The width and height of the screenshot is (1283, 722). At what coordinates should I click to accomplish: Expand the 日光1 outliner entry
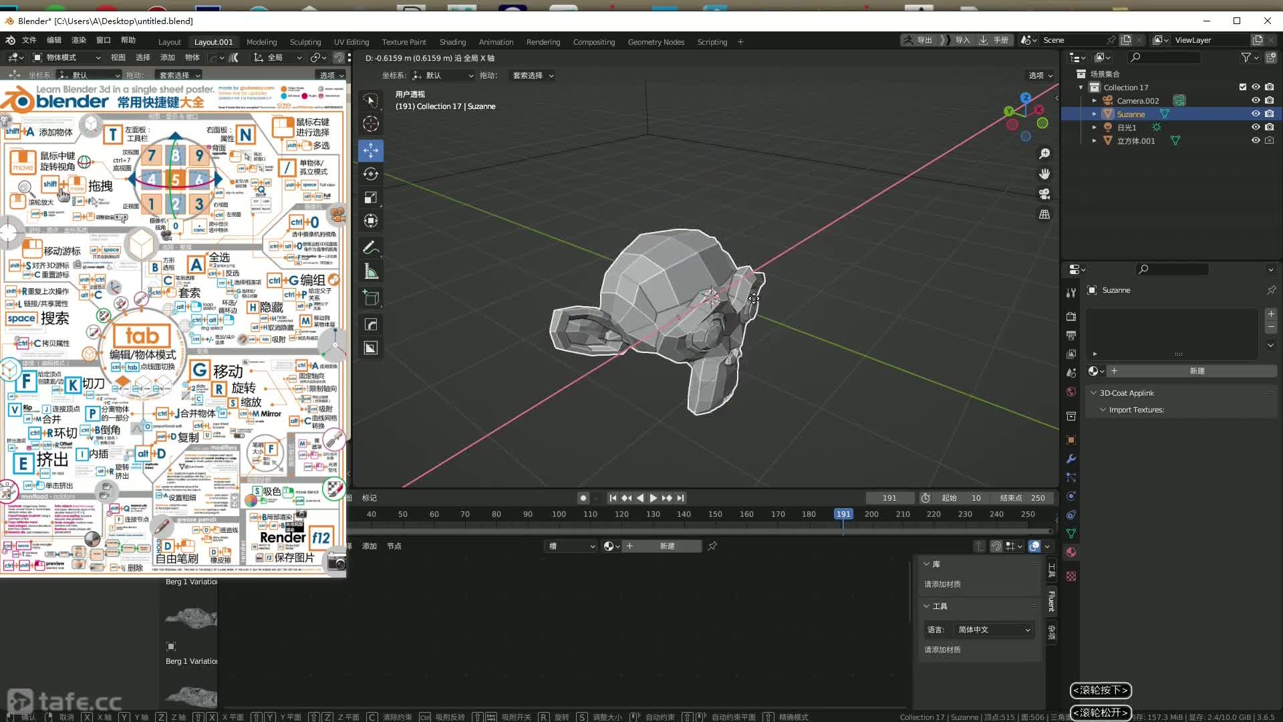1095,128
